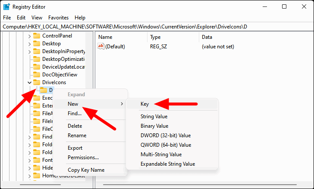Screen dimensions: 314x189
Task: Select the DocObjectView tree item
Action: click(x=60, y=75)
